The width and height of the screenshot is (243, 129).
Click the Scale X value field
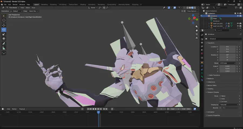(228, 66)
